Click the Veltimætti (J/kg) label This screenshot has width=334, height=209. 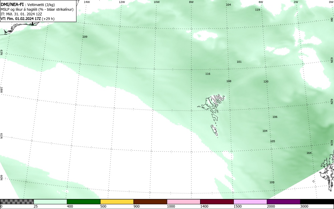(x=41, y=5)
